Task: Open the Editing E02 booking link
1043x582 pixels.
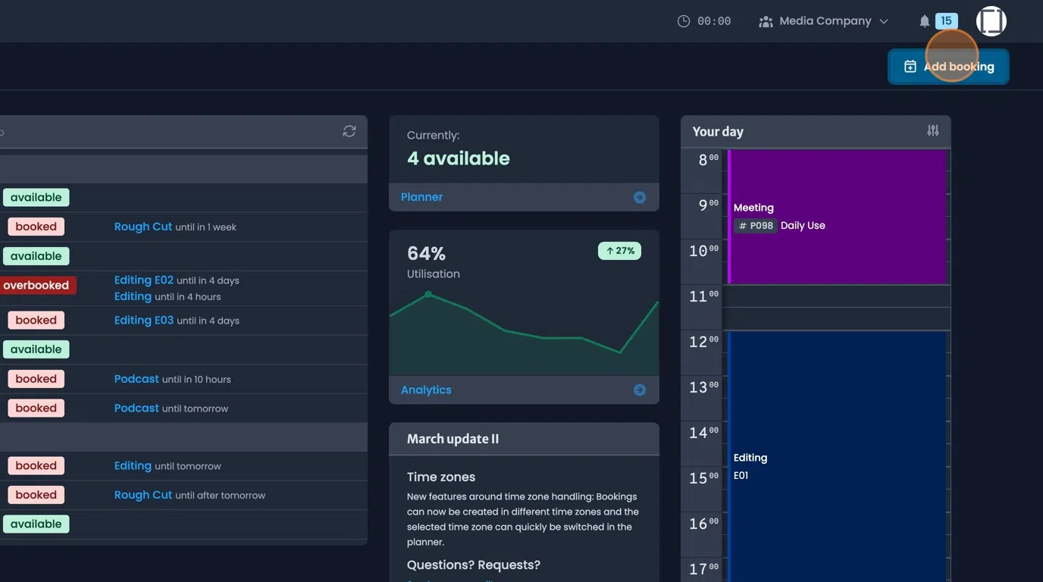Action: 144,280
